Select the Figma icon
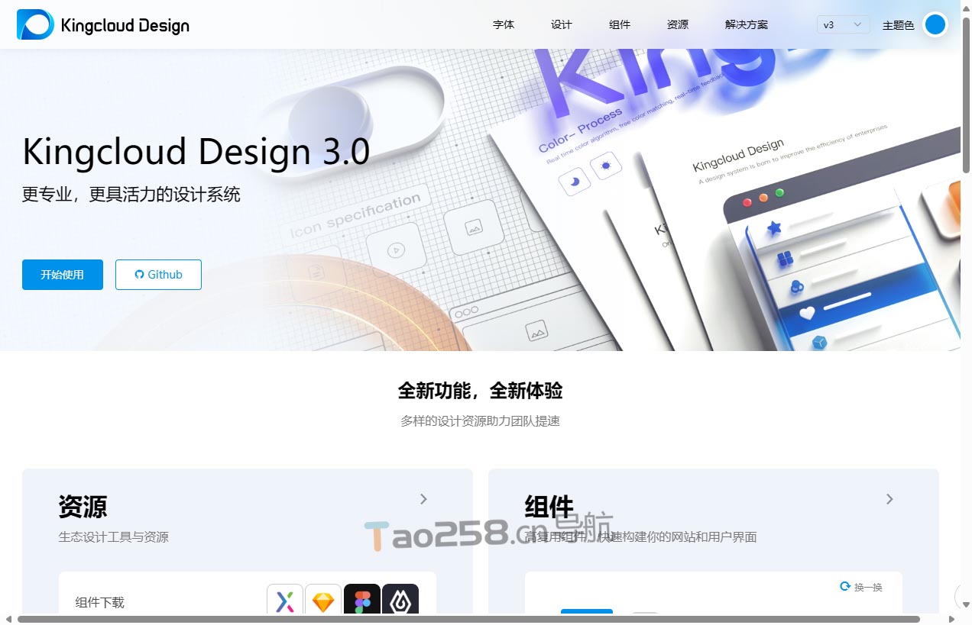The width and height of the screenshot is (972, 625). point(362,601)
